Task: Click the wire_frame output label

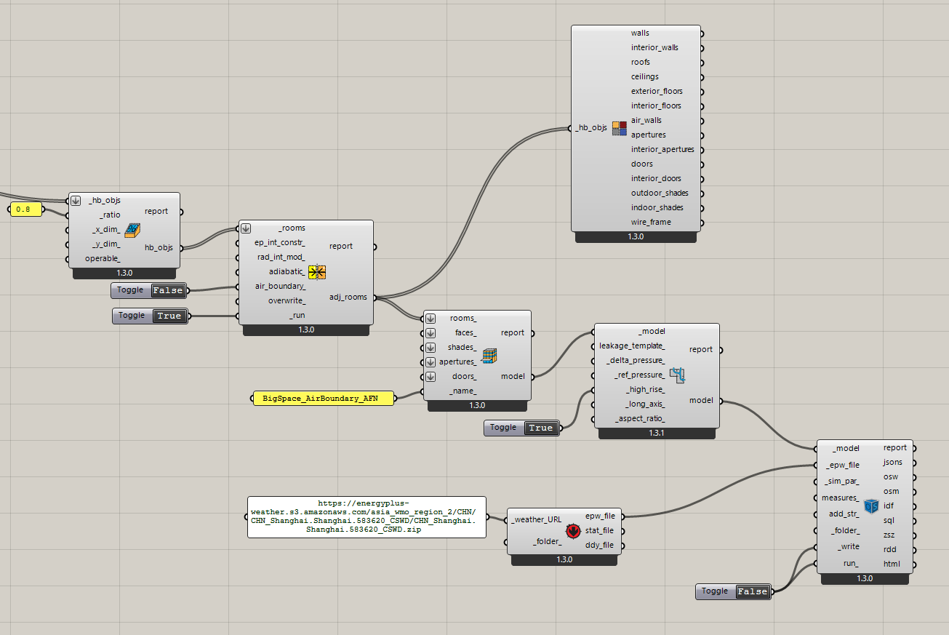Action: pyautogui.click(x=651, y=222)
